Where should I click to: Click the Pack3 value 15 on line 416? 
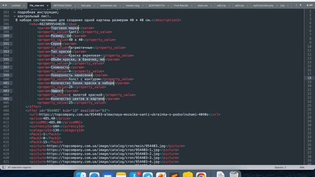click(x=45, y=142)
